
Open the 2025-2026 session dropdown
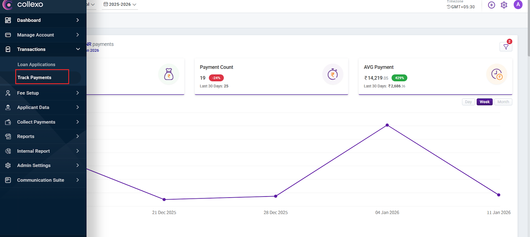tap(120, 5)
